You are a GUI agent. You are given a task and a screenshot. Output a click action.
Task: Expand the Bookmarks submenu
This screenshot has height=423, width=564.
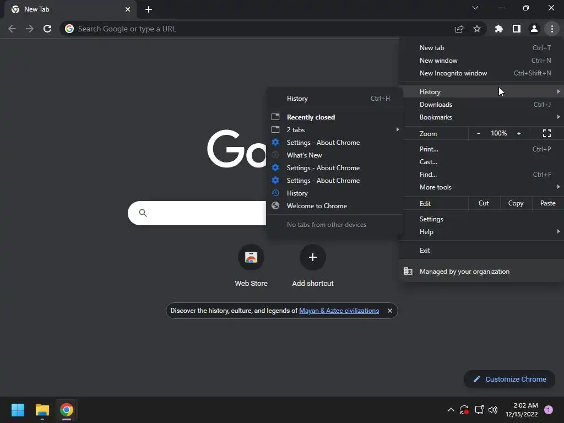click(481, 117)
